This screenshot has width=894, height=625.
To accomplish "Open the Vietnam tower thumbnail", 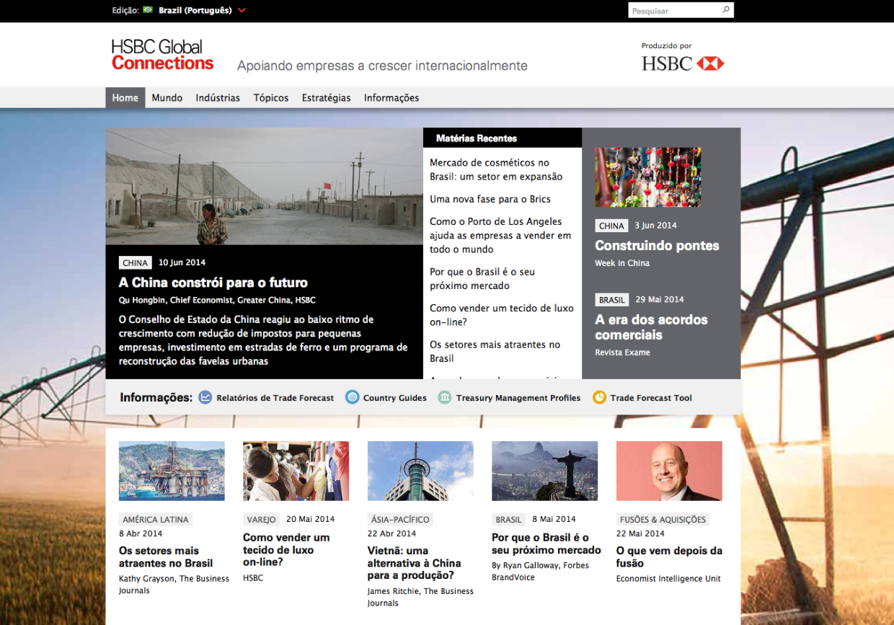I will [420, 471].
